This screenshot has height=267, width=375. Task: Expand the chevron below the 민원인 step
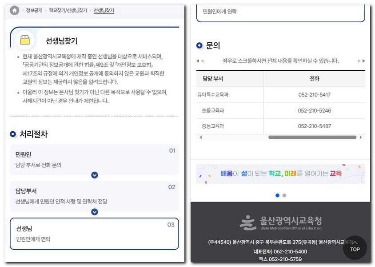click(94, 175)
